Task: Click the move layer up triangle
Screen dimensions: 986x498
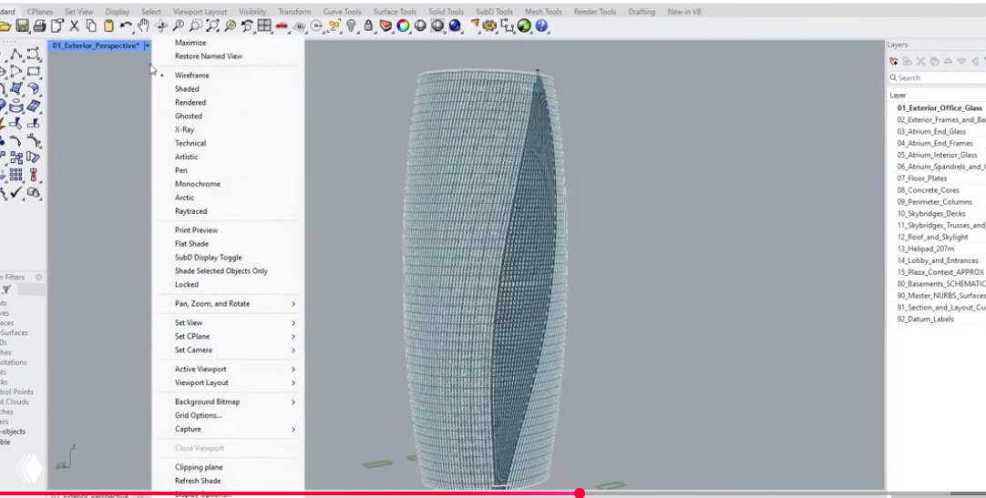Action: tap(949, 61)
